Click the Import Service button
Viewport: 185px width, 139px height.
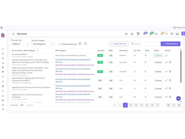point(118,44)
